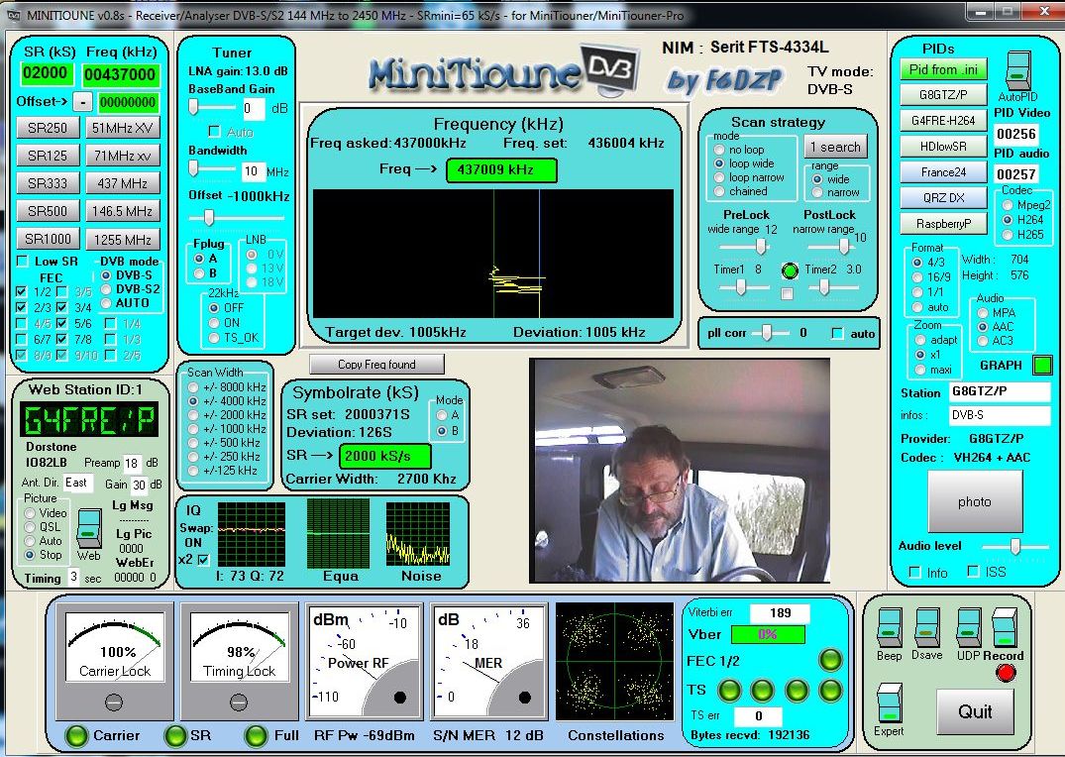
Task: Click the Station name field G8GTZ/P
Action: [999, 391]
